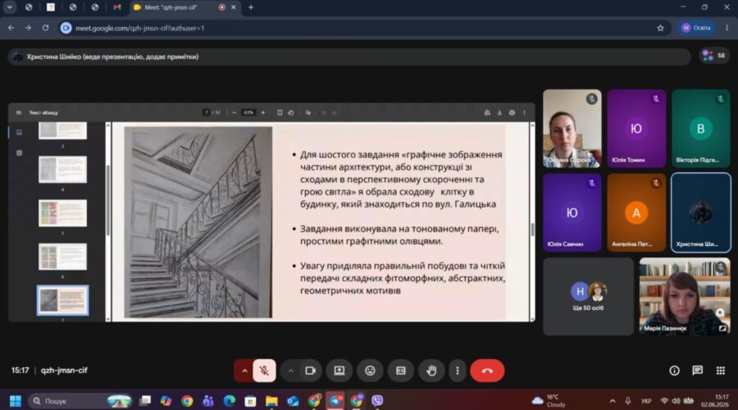Toggle closed captions in Meet
738x410 pixels.
coord(400,371)
